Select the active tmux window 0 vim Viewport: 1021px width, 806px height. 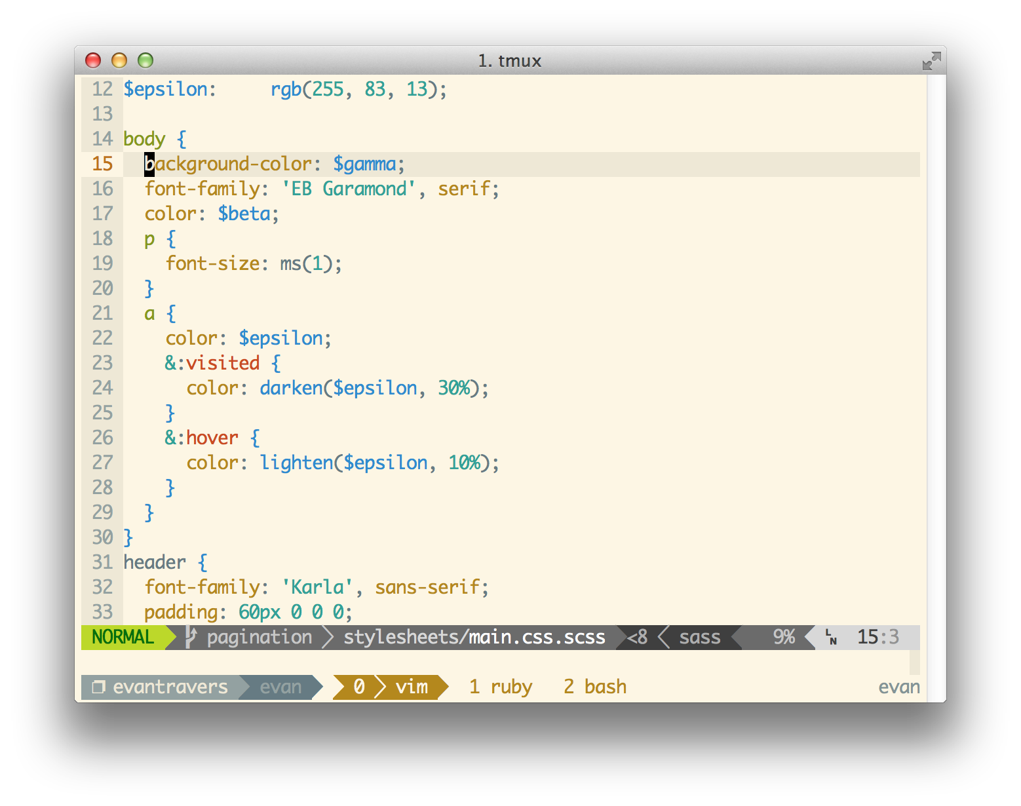pos(391,687)
